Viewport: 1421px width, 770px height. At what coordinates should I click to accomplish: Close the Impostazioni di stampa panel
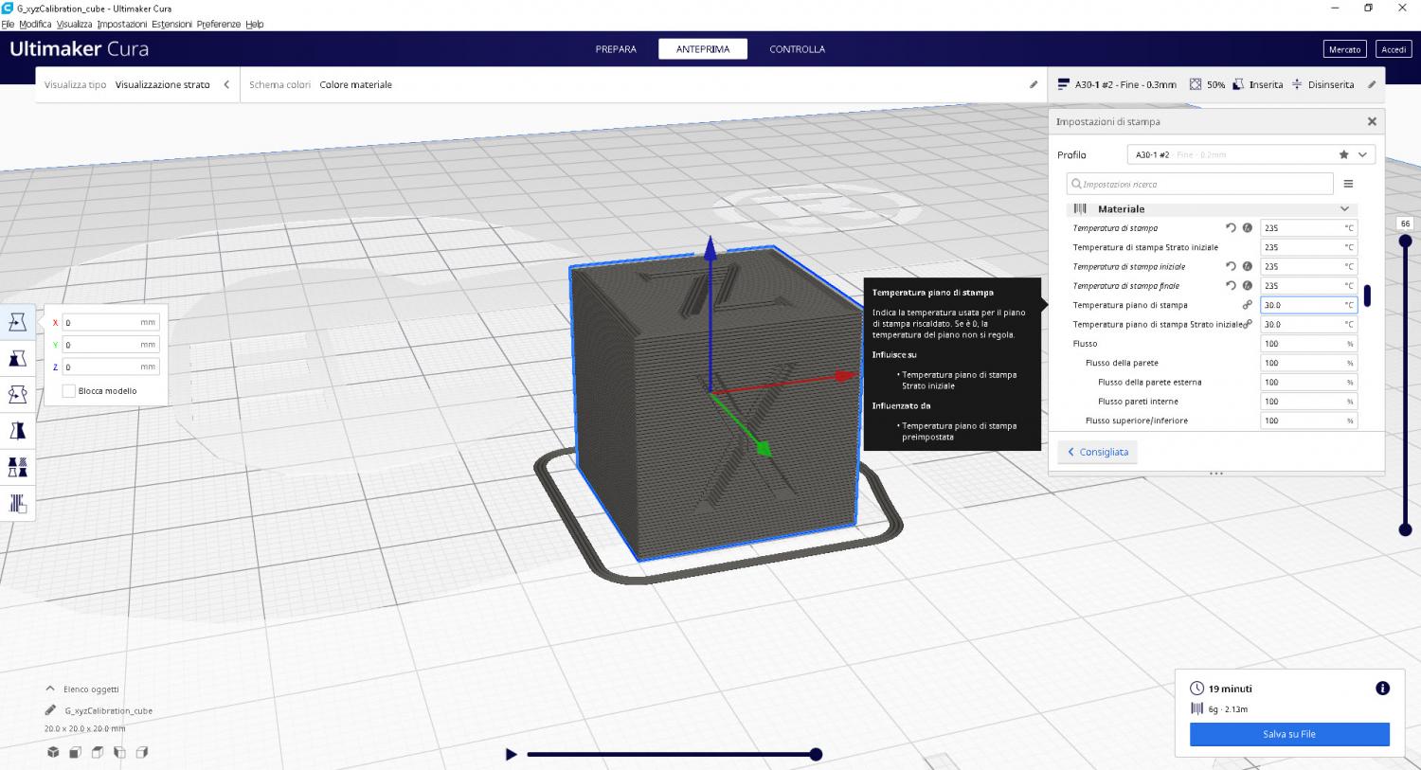coord(1372,121)
